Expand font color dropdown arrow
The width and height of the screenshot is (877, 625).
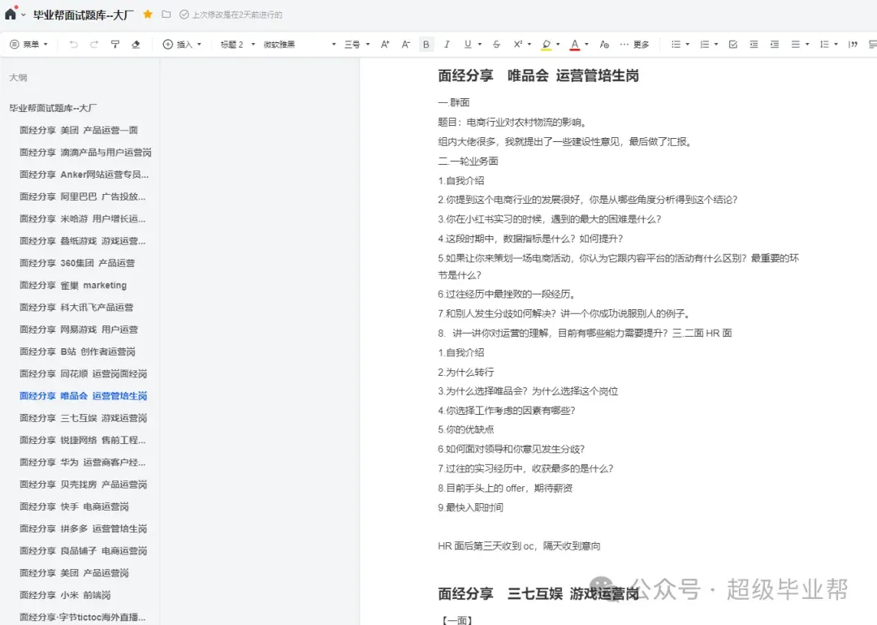tap(586, 44)
